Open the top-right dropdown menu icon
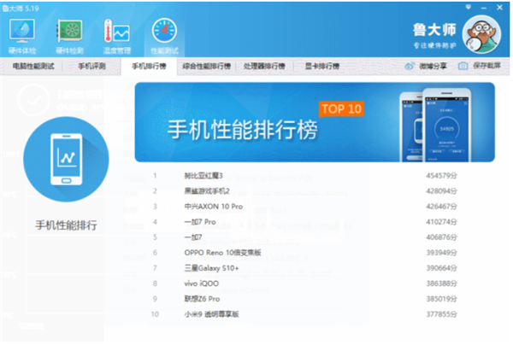 pyautogui.click(x=469, y=7)
